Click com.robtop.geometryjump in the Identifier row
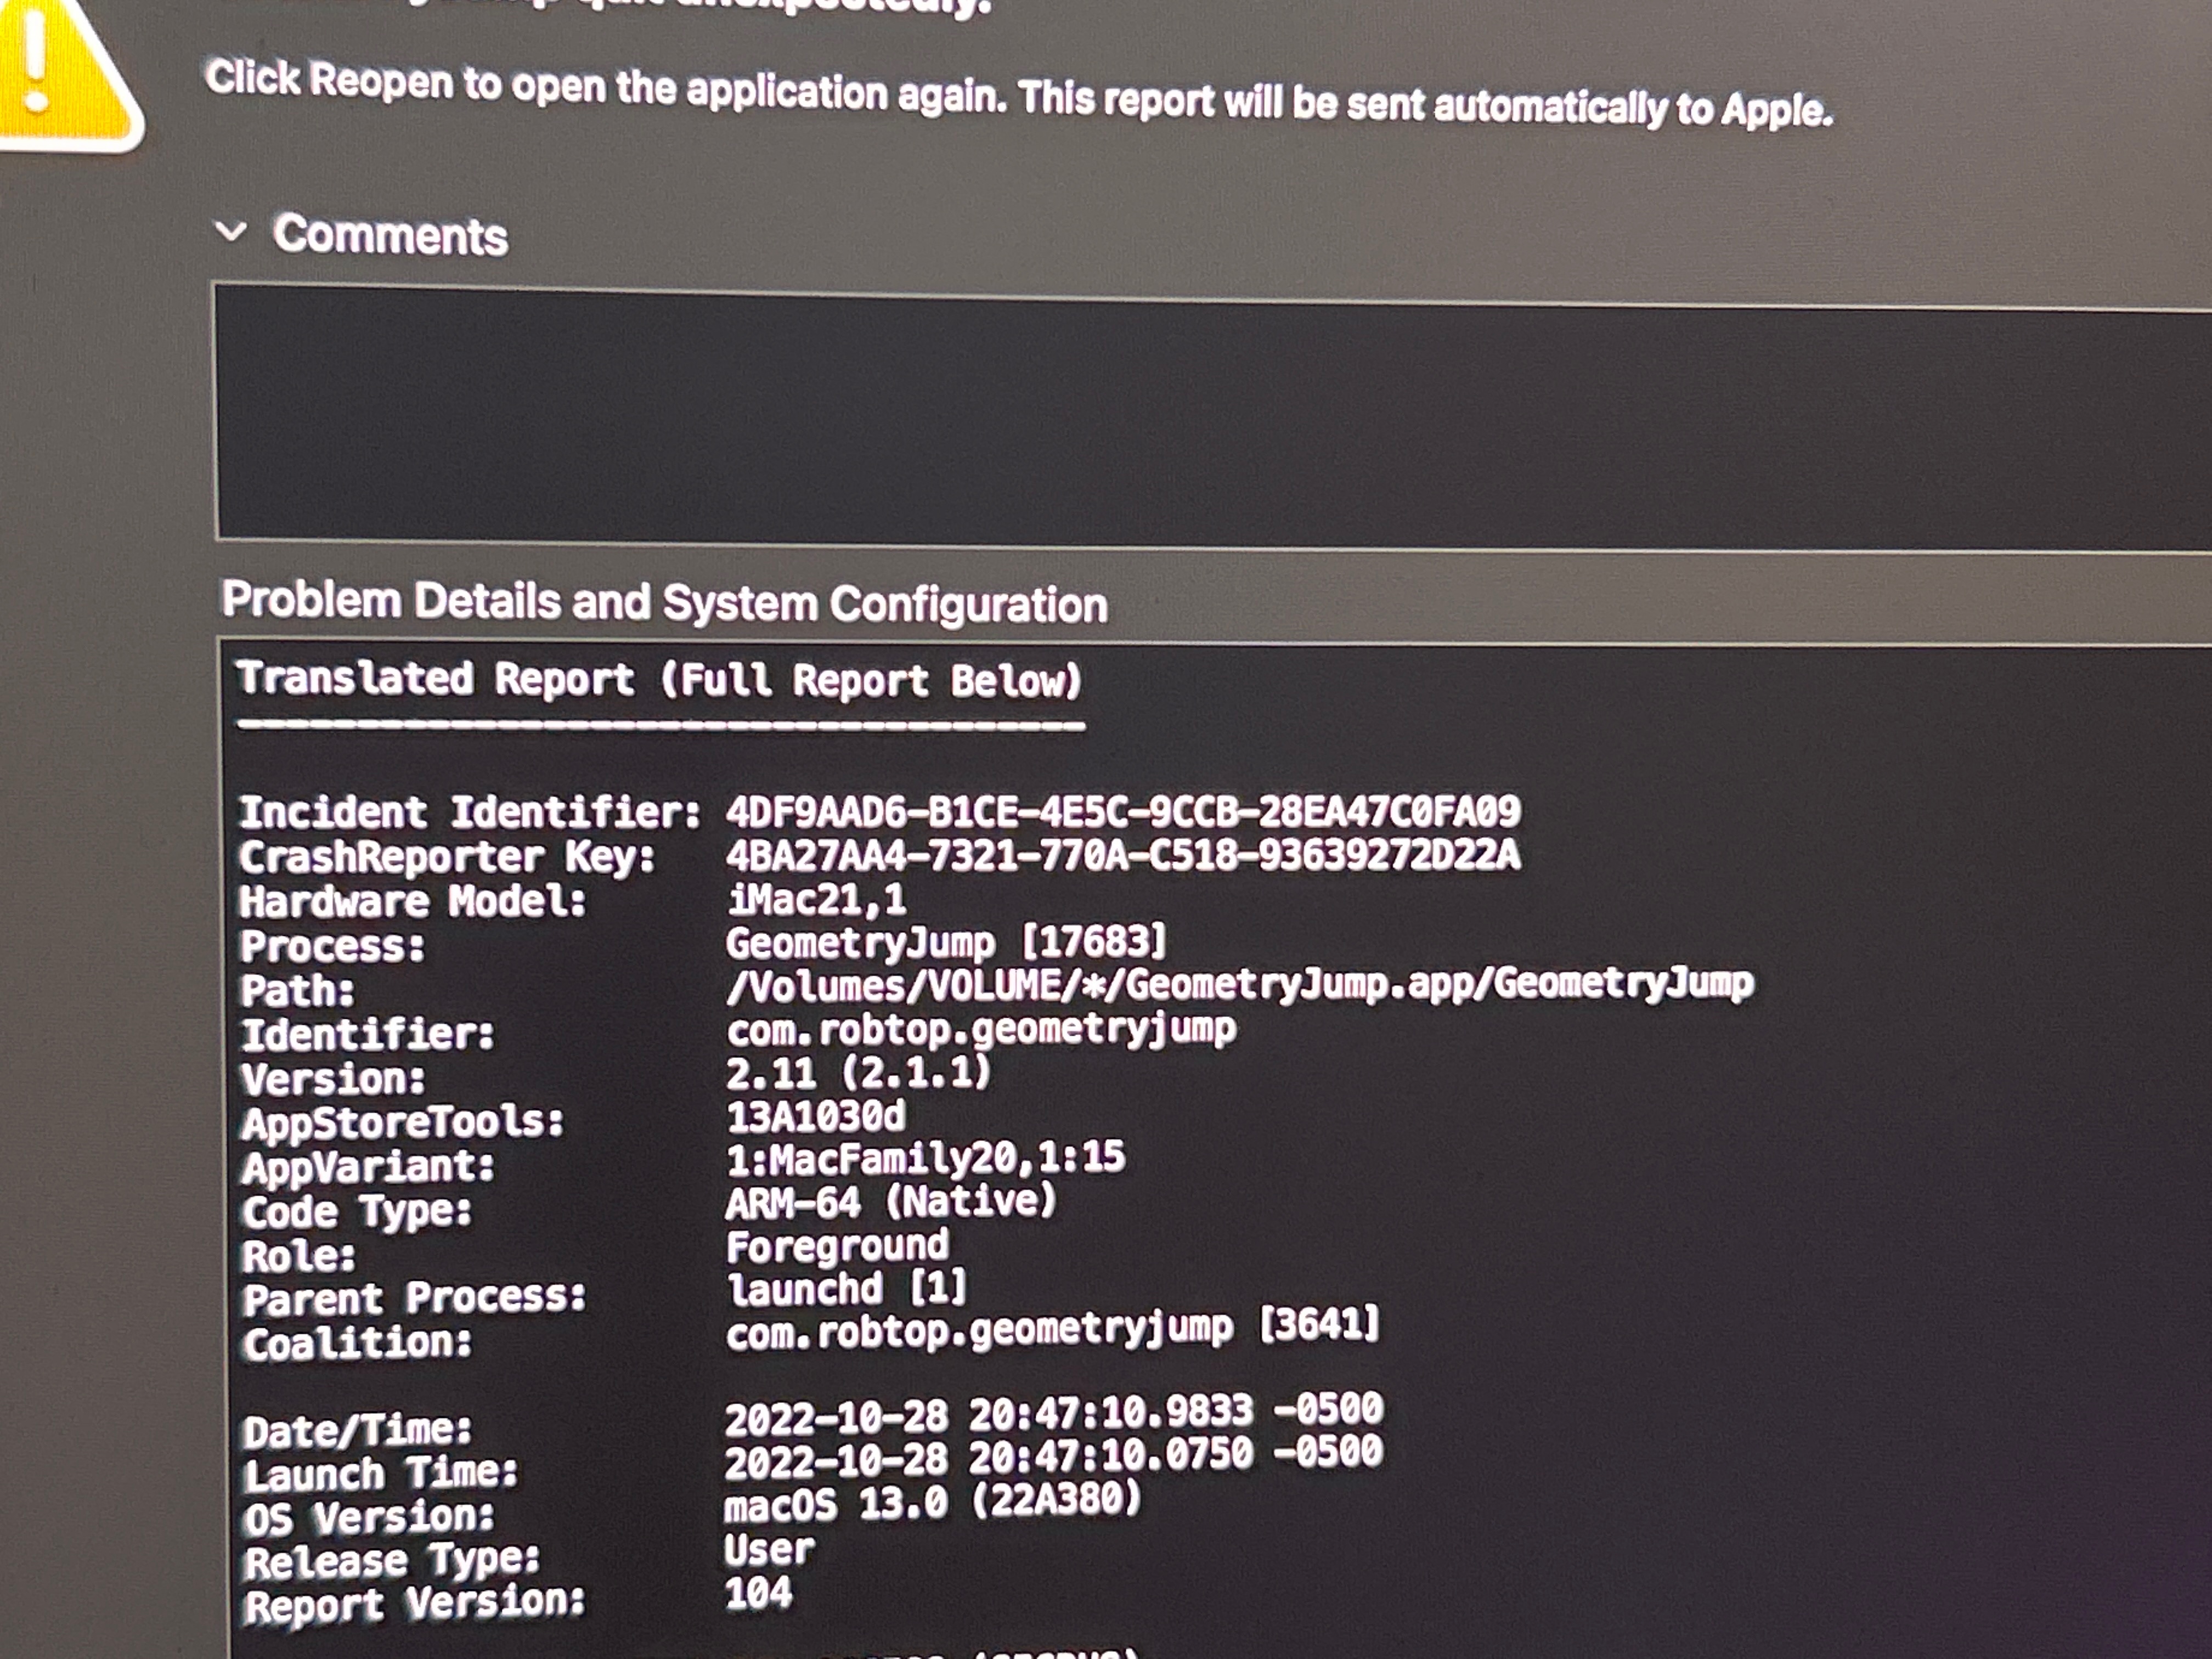 [x=981, y=1029]
